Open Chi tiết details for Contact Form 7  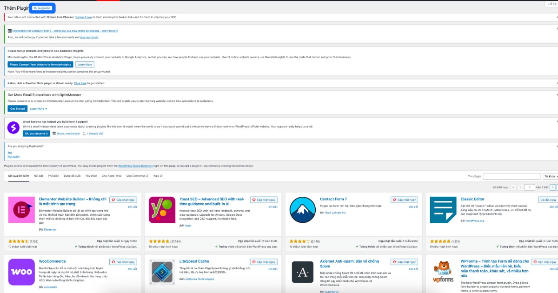coord(413,207)
